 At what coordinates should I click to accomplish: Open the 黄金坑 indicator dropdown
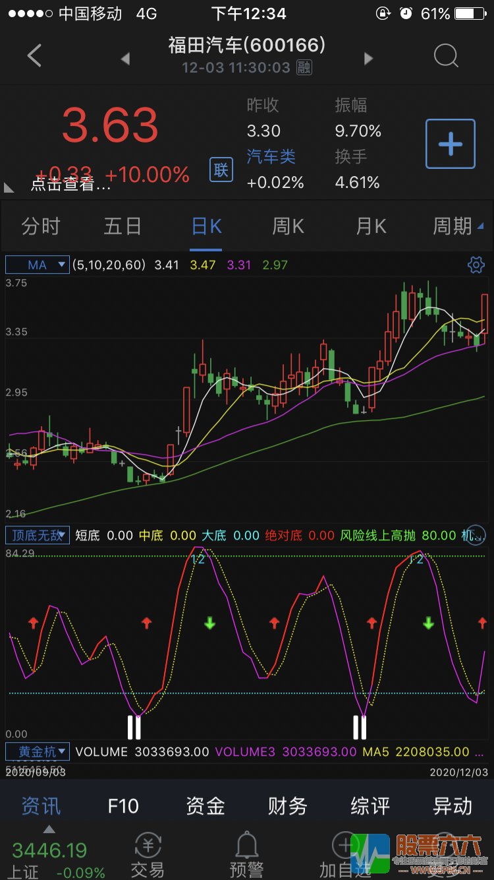point(37,751)
